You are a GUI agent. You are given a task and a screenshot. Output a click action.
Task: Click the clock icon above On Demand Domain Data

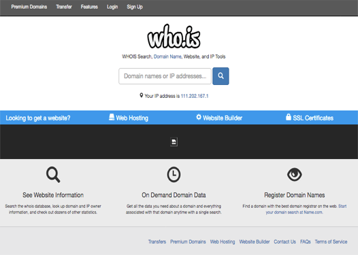(174, 175)
